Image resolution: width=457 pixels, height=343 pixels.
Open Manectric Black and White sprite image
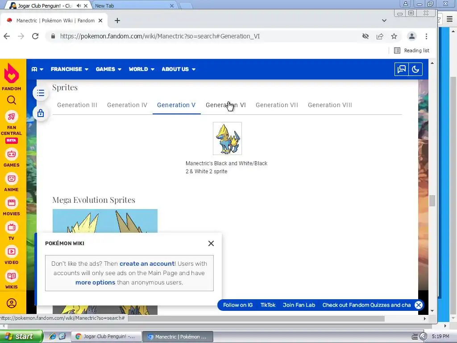[x=227, y=138]
